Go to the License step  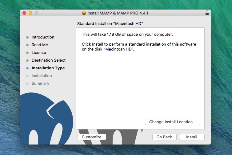point(39,53)
